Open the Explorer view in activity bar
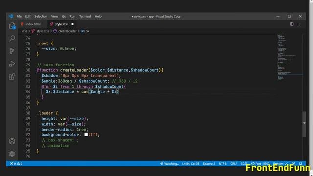This screenshot has width=313, height=176. [x=12, y=26]
